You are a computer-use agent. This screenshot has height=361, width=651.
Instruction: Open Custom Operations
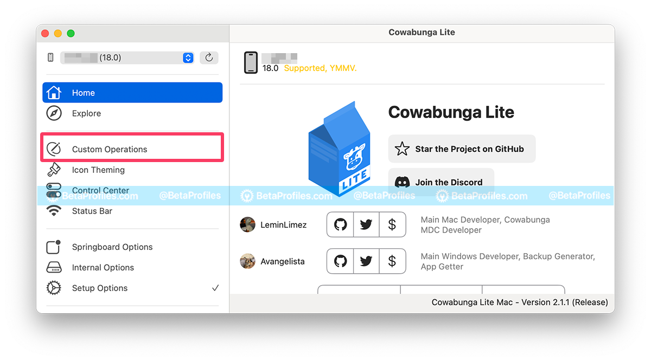(132, 149)
